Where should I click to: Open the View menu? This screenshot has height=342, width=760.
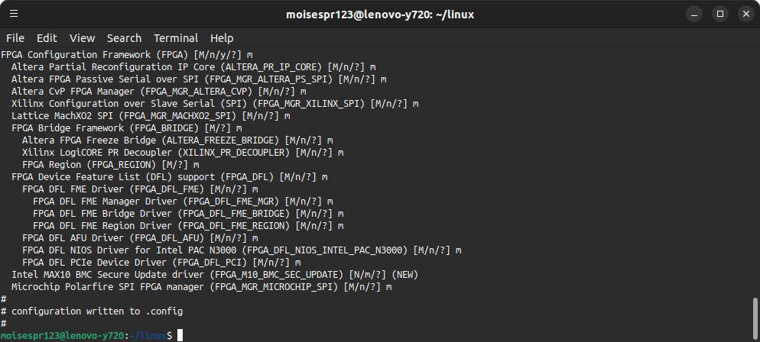(82, 38)
